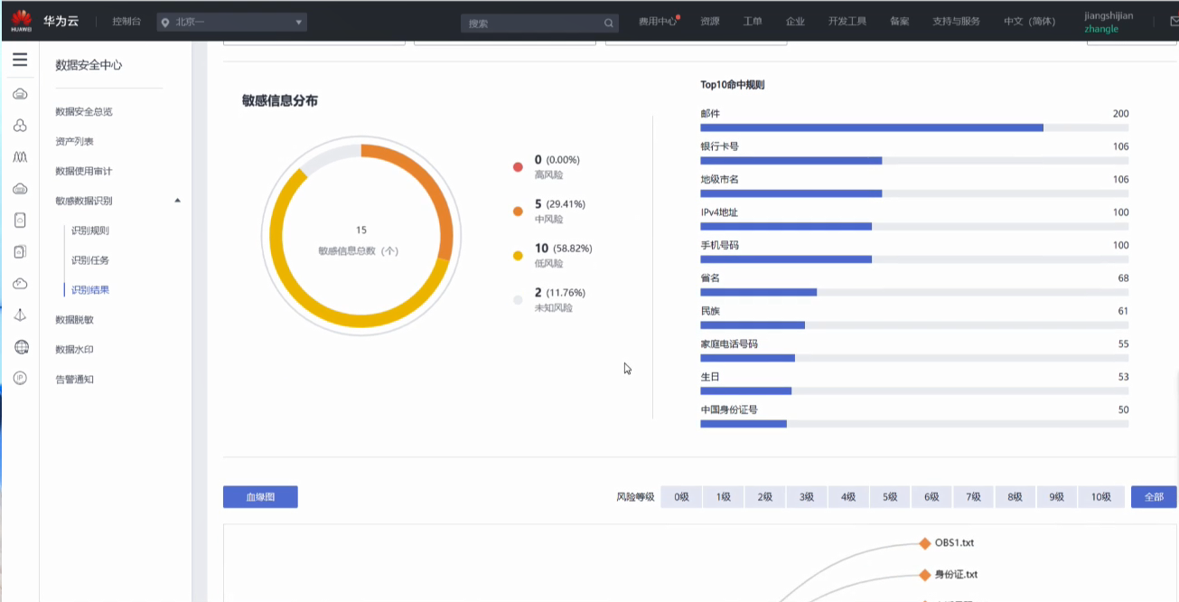Image resolution: width=1179 pixels, height=602 pixels.
Task: Open 工单 in top navigation
Action: [x=753, y=22]
